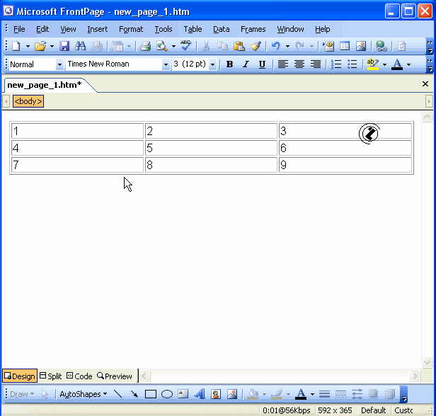The height and width of the screenshot is (416, 436).
Task: Toggle Bold formatting
Action: click(229, 64)
